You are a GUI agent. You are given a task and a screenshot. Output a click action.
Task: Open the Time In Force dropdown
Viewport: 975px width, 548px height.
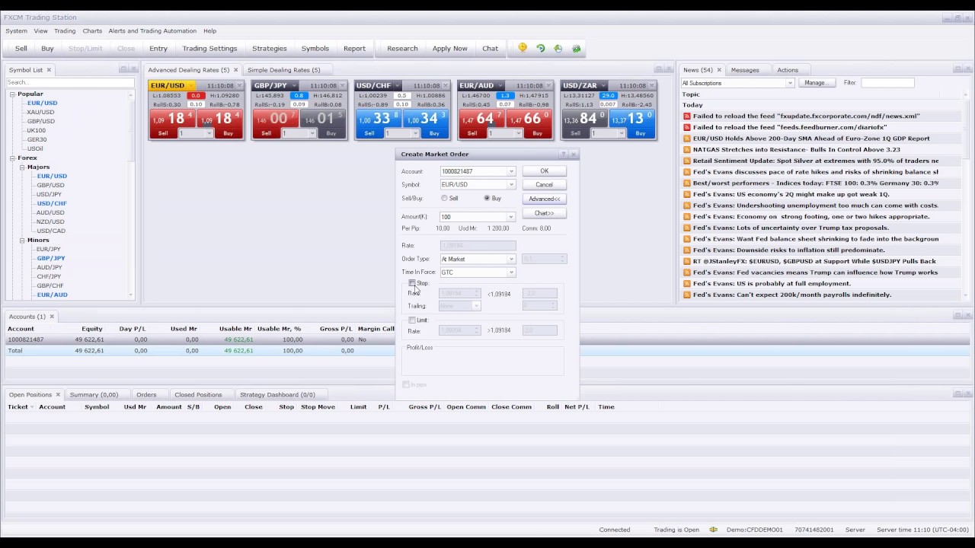pos(511,272)
